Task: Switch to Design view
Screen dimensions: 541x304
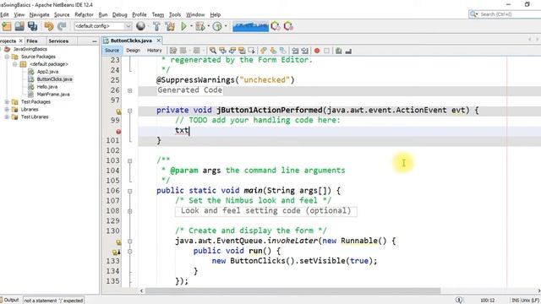Action: 134,51
